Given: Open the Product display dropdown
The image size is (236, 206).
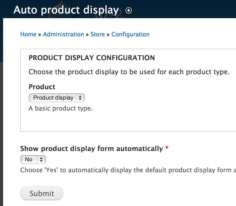Looking at the screenshot, I should point(53,98).
